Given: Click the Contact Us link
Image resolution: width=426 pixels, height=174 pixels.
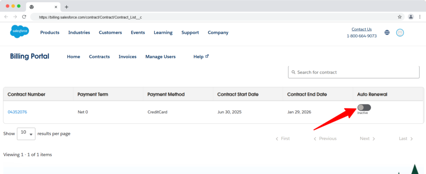Looking at the screenshot, I should tap(362, 29).
